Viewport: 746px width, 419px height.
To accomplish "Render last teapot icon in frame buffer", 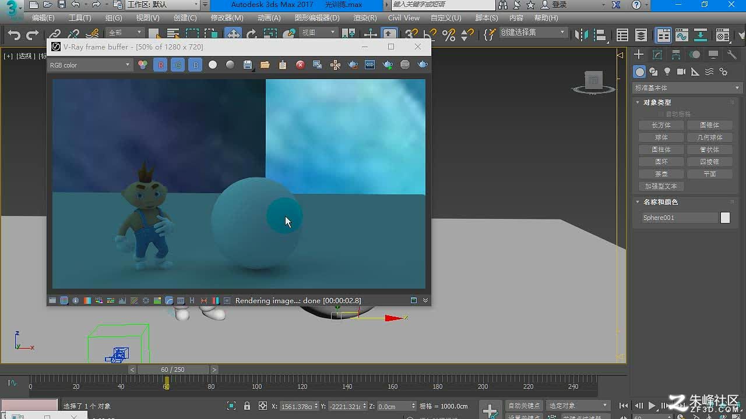I will pyautogui.click(x=423, y=65).
